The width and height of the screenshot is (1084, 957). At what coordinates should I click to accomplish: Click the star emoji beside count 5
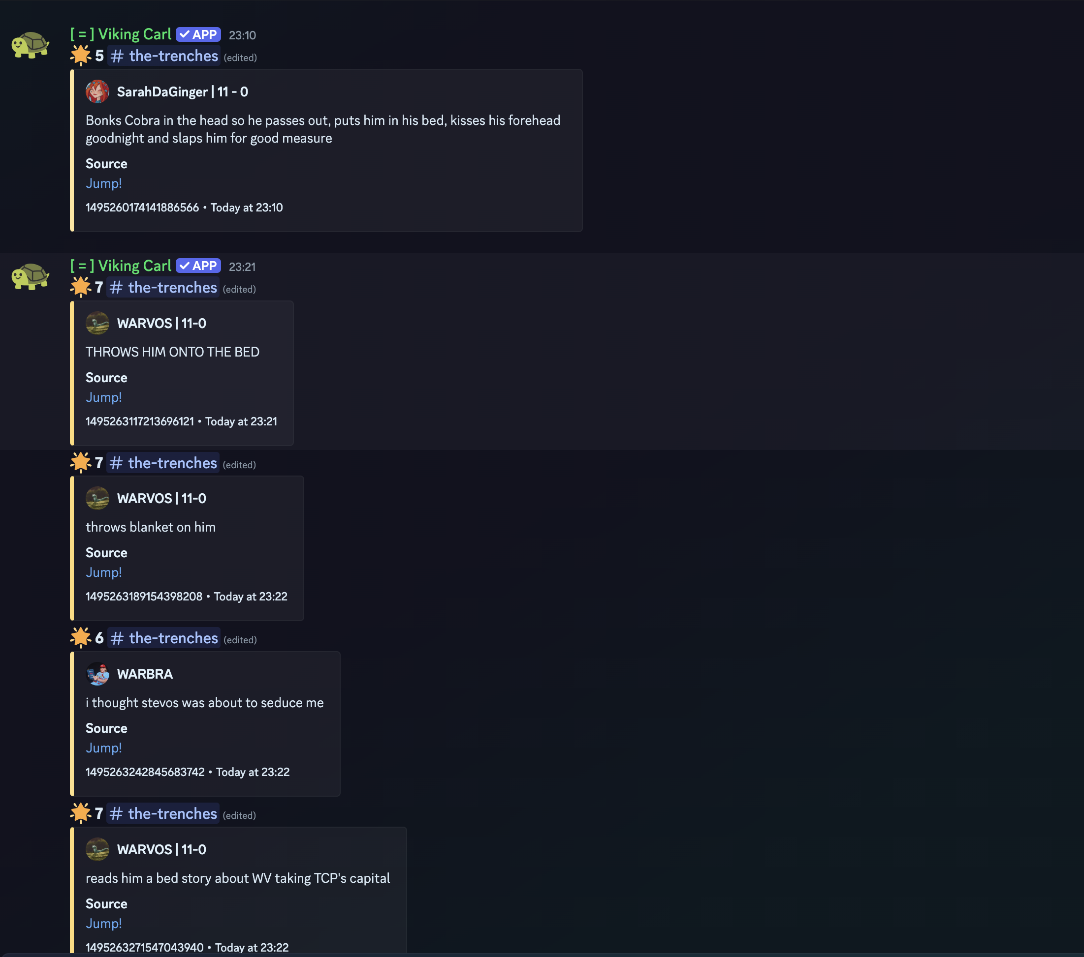click(x=81, y=56)
